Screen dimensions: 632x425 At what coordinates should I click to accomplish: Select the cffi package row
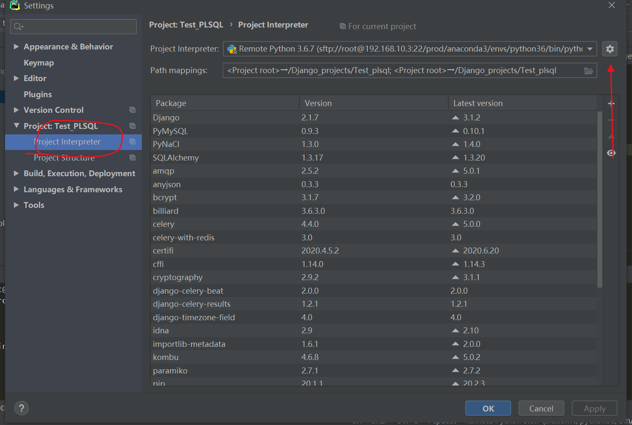pyautogui.click(x=374, y=264)
